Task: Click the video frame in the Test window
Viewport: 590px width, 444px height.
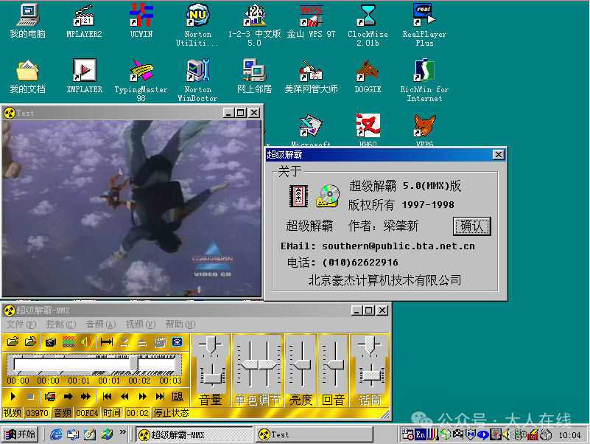Action: click(x=132, y=208)
